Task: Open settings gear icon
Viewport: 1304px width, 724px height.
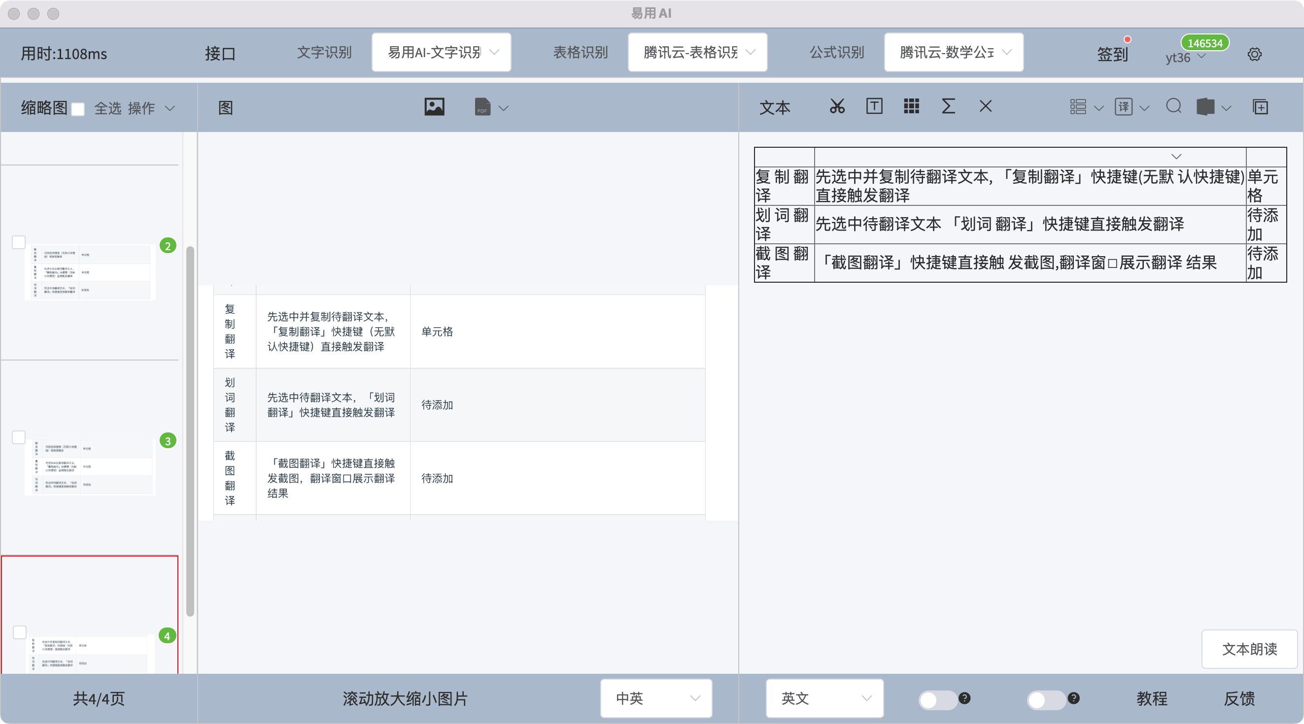Action: pyautogui.click(x=1254, y=54)
